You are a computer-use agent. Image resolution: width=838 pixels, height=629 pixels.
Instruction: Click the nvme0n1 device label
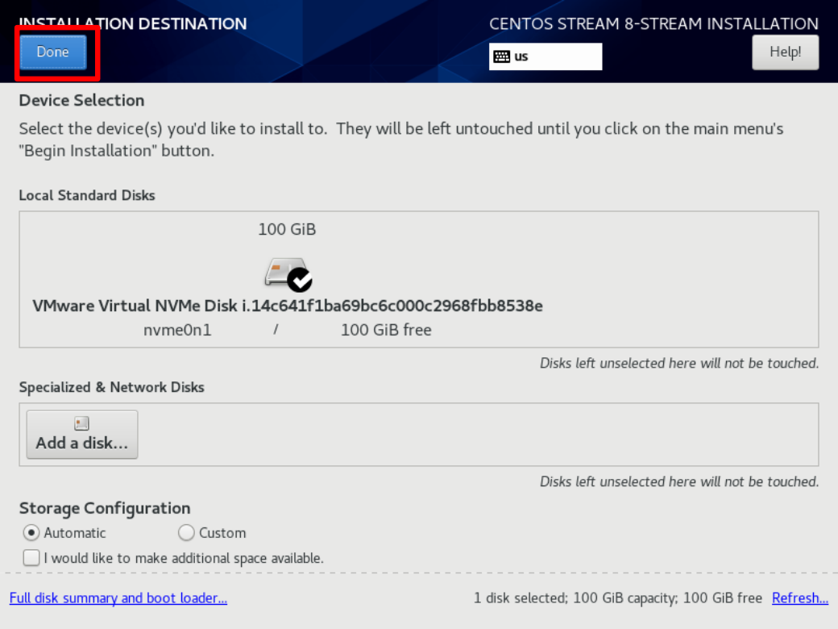pyautogui.click(x=177, y=330)
